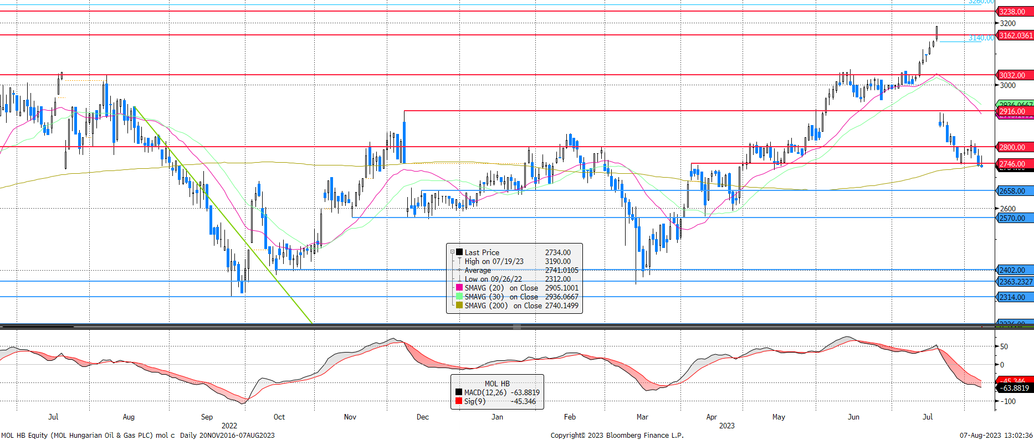Click the 2312.00 low value
The height and width of the screenshot is (440, 1034).
[x=558, y=279]
